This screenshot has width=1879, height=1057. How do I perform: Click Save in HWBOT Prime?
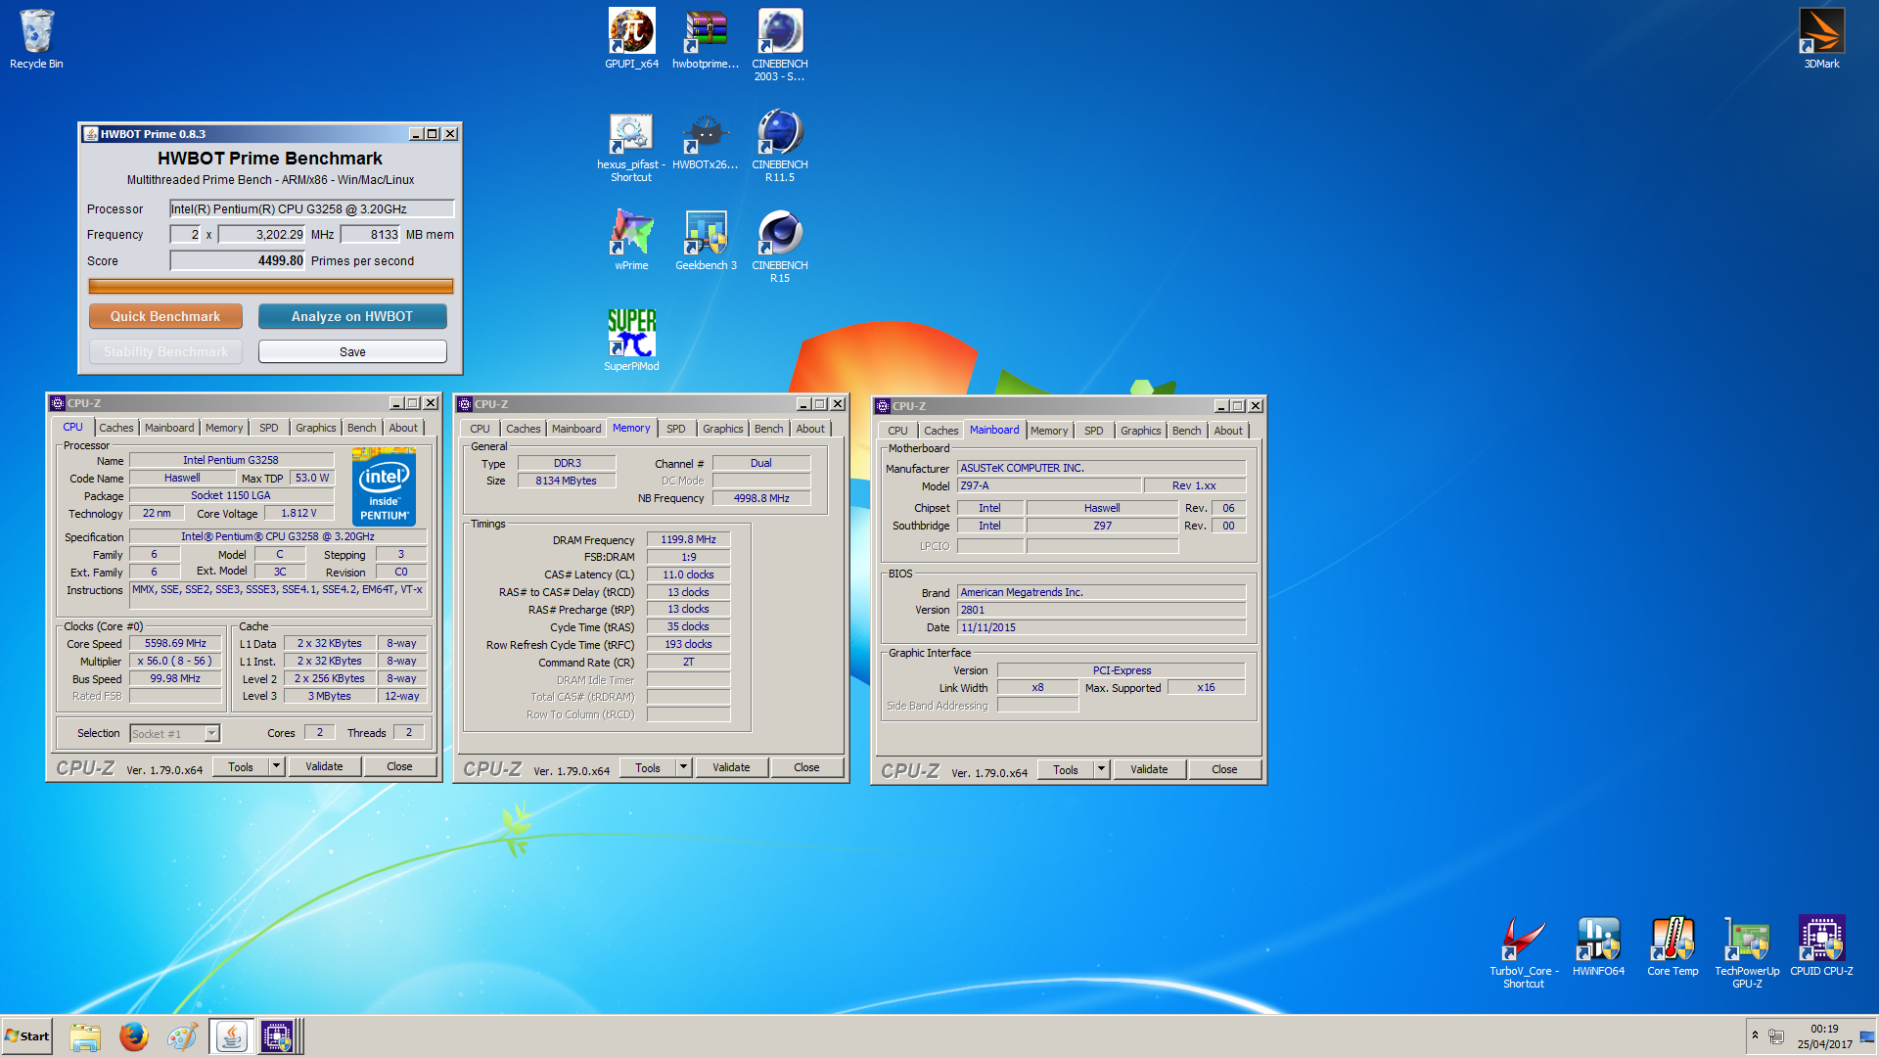click(352, 351)
